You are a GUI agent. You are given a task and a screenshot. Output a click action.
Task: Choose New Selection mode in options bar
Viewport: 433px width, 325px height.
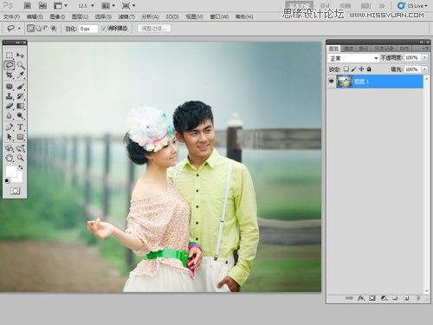coord(30,29)
